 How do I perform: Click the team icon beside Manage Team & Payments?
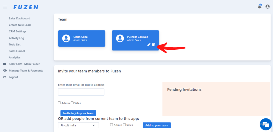(x=5, y=71)
